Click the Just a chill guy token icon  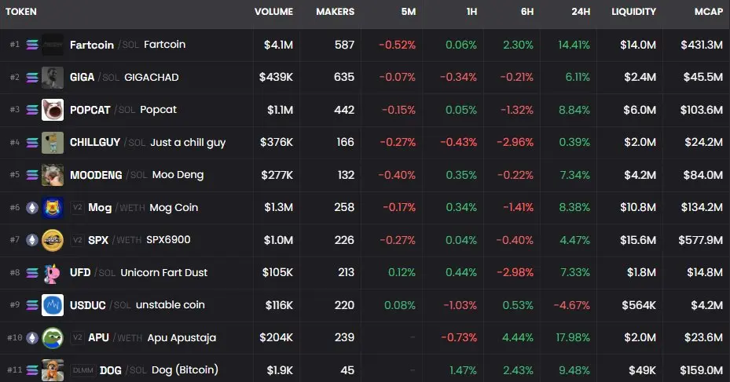pyautogui.click(x=53, y=142)
